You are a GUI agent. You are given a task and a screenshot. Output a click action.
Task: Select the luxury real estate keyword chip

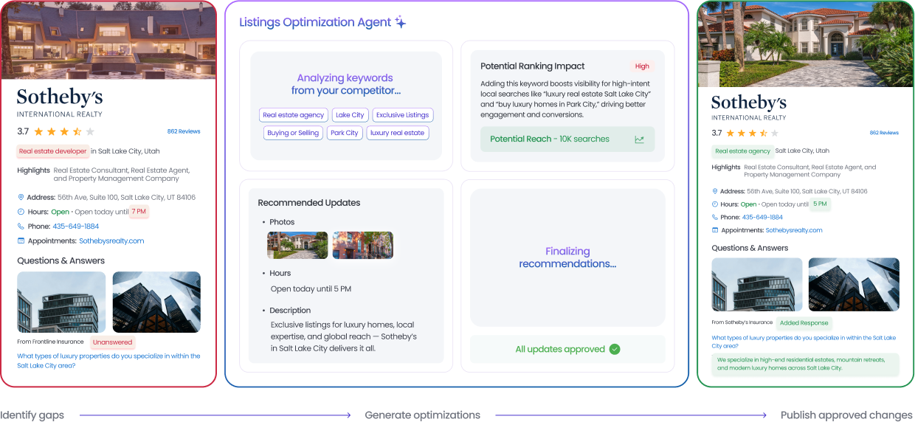click(x=397, y=133)
